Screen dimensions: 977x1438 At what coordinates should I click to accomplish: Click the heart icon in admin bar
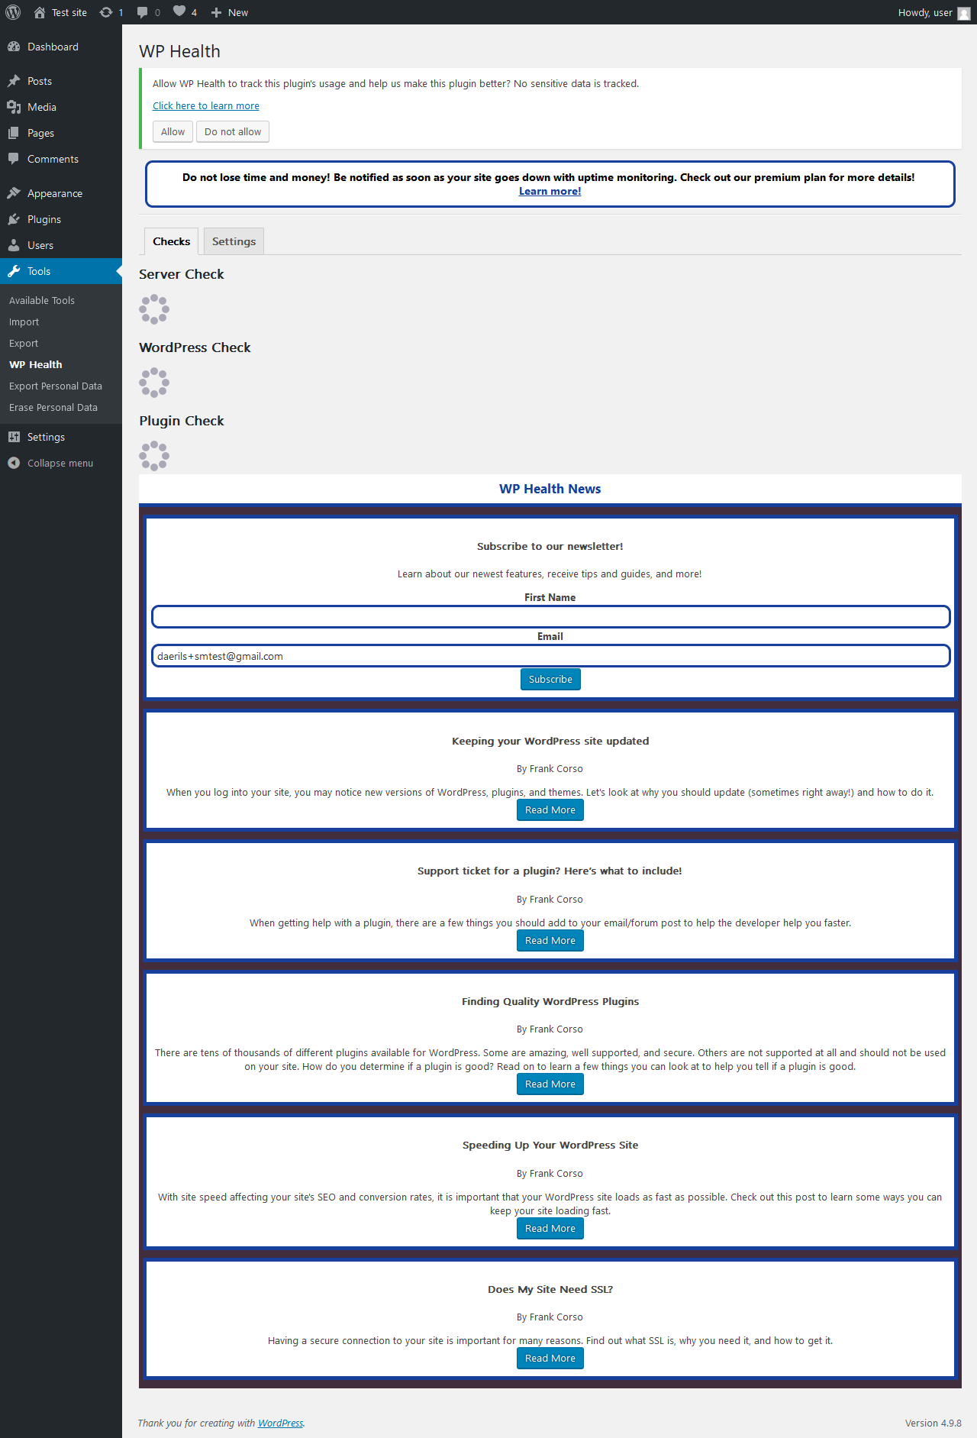tap(179, 11)
